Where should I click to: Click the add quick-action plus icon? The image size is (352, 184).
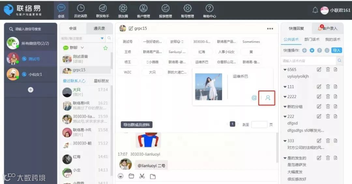pyautogui.click(x=304, y=50)
